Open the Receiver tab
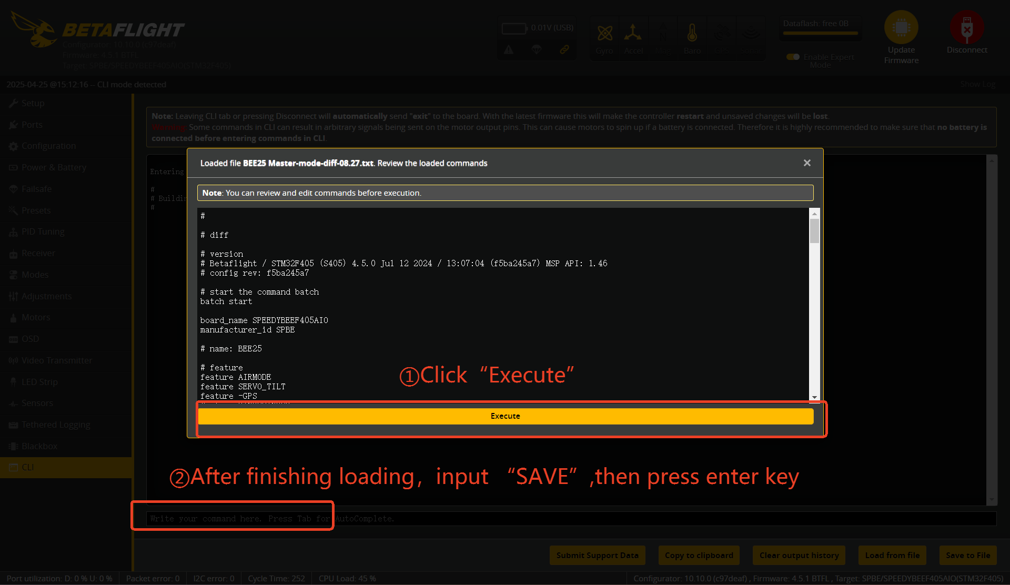 tap(66, 253)
